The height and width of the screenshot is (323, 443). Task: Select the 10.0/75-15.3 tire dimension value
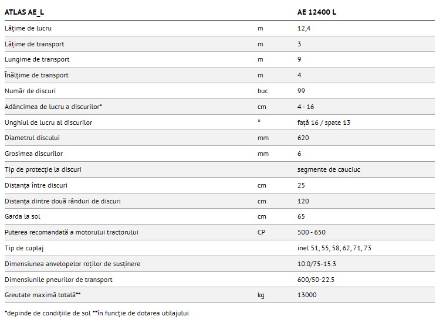317,264
